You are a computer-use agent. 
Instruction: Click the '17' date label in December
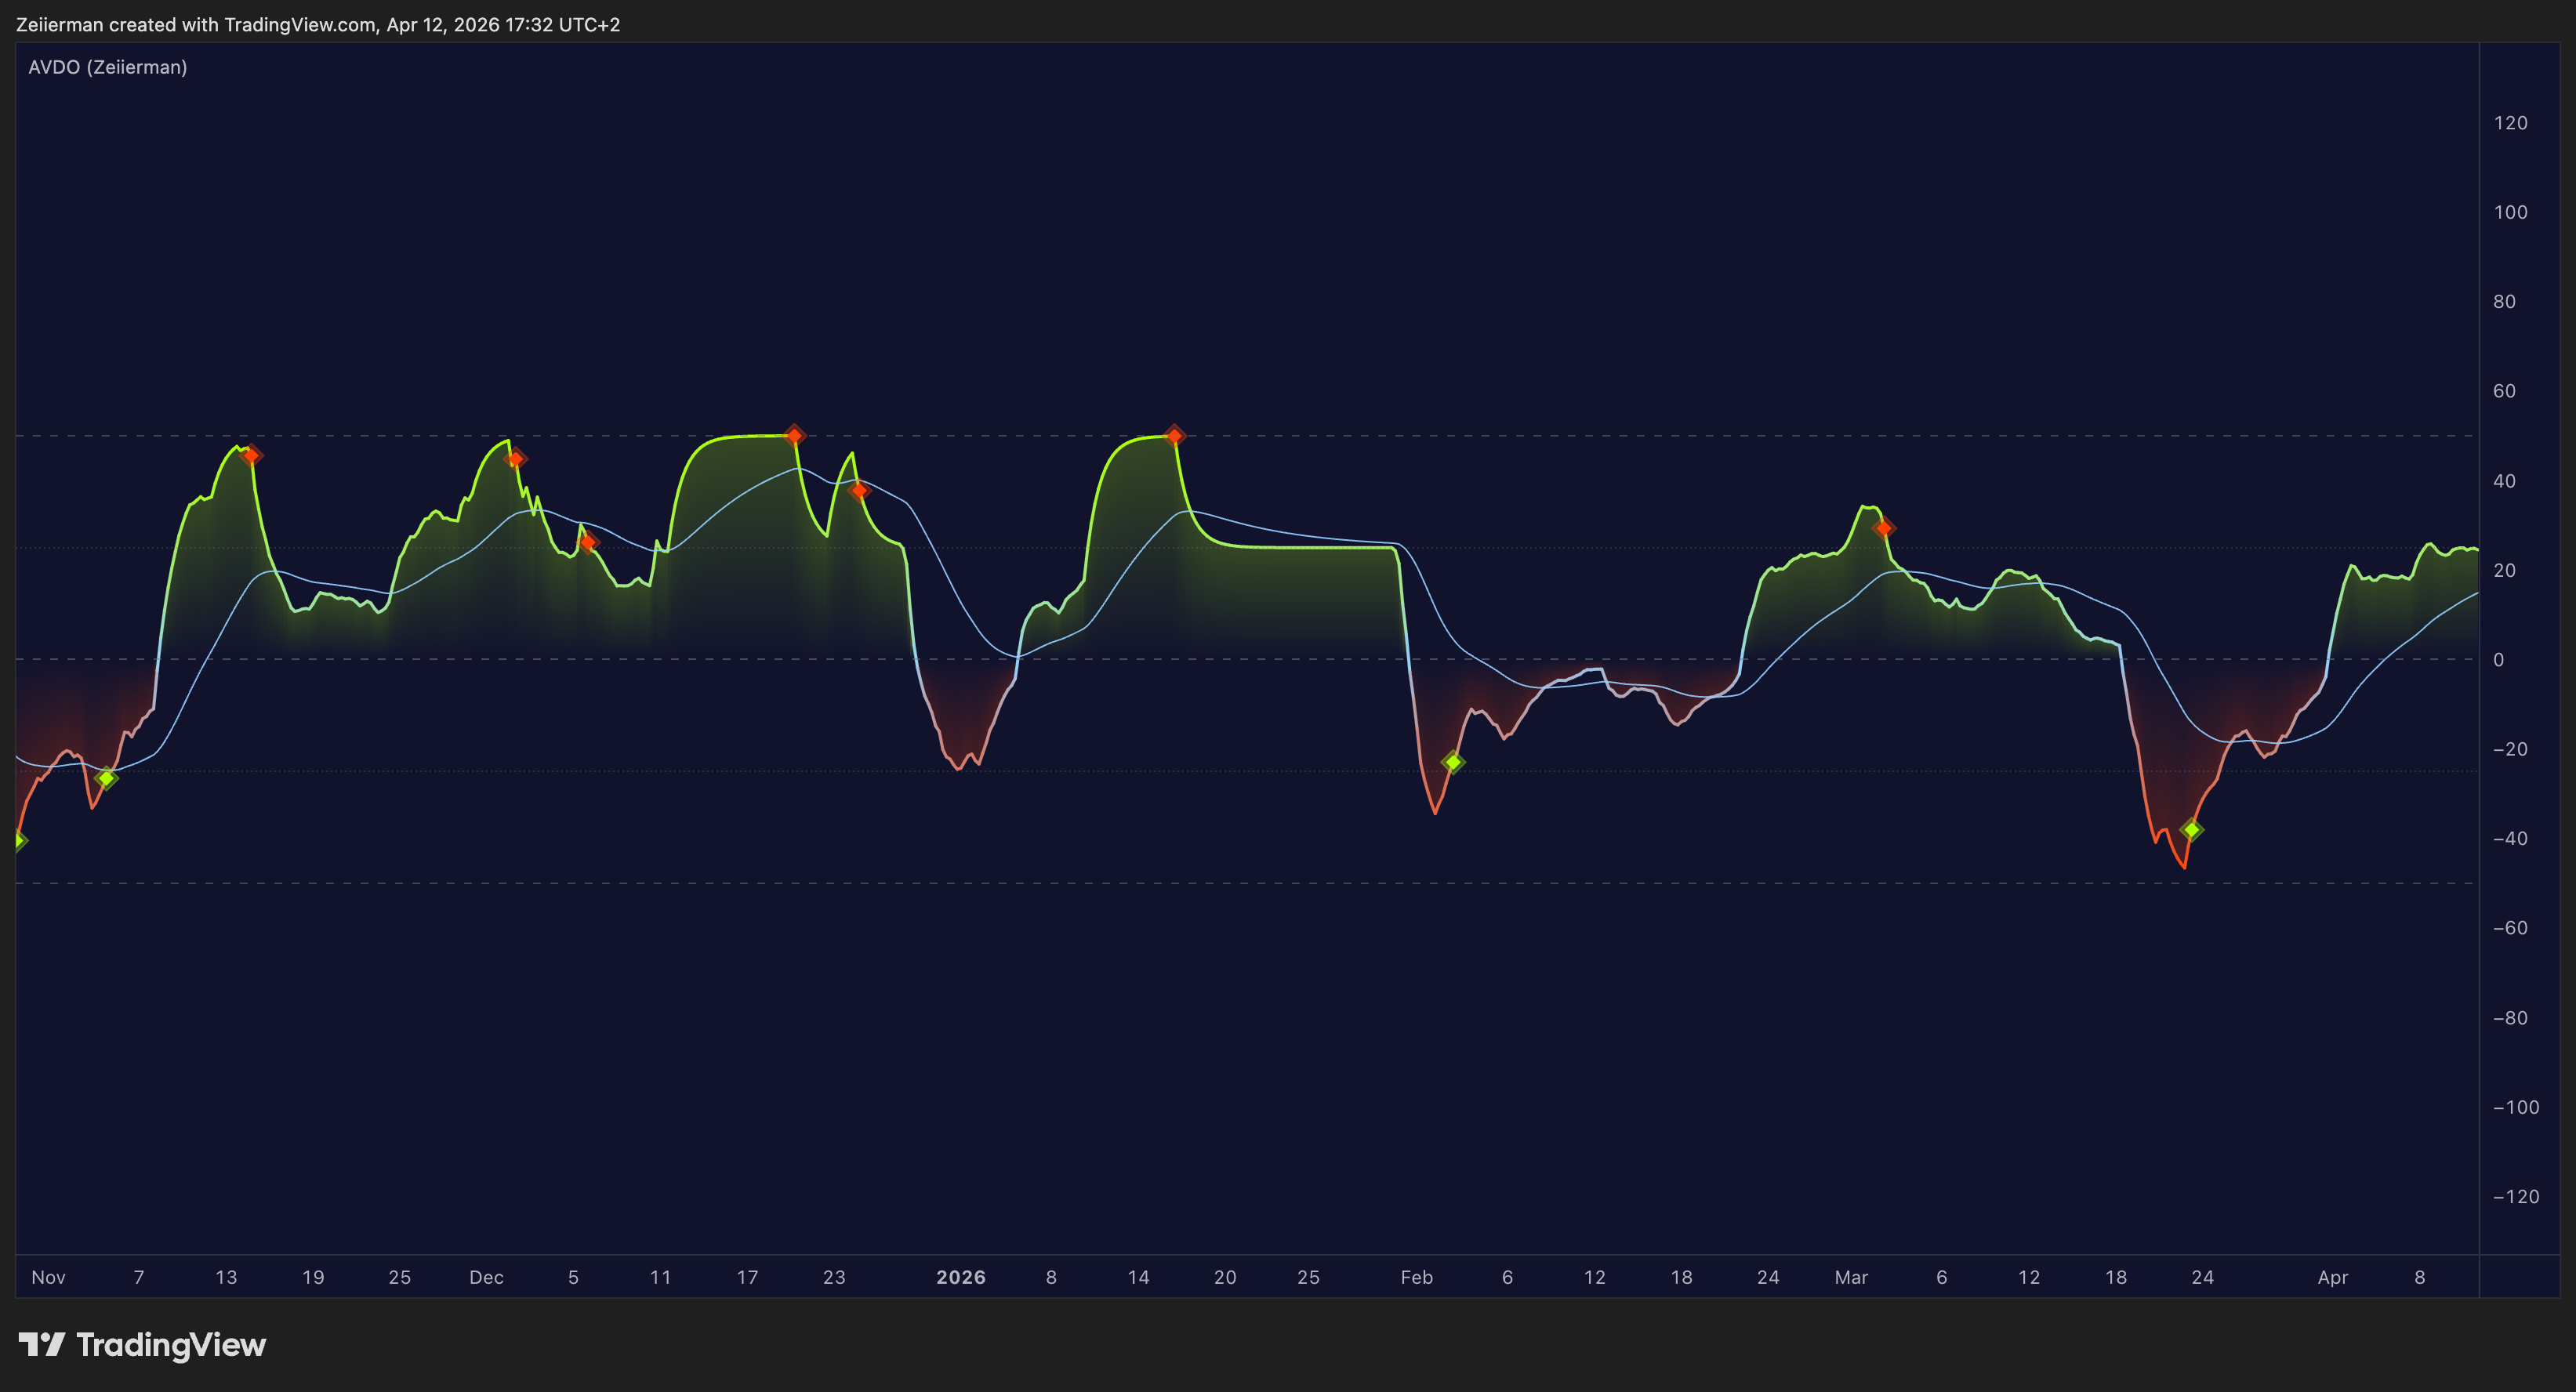(x=747, y=1277)
